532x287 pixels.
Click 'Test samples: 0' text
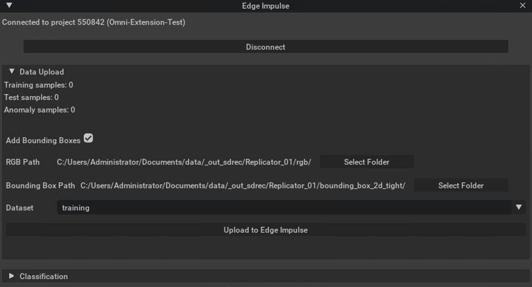[x=31, y=97]
